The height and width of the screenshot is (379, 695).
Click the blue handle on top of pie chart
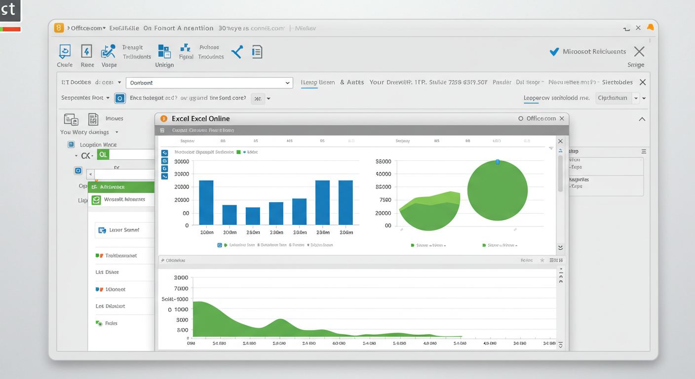pyautogui.click(x=498, y=162)
